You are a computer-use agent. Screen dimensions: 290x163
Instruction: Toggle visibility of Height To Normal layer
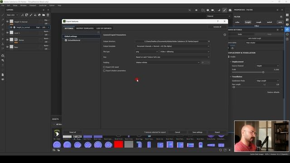coord(7,22)
